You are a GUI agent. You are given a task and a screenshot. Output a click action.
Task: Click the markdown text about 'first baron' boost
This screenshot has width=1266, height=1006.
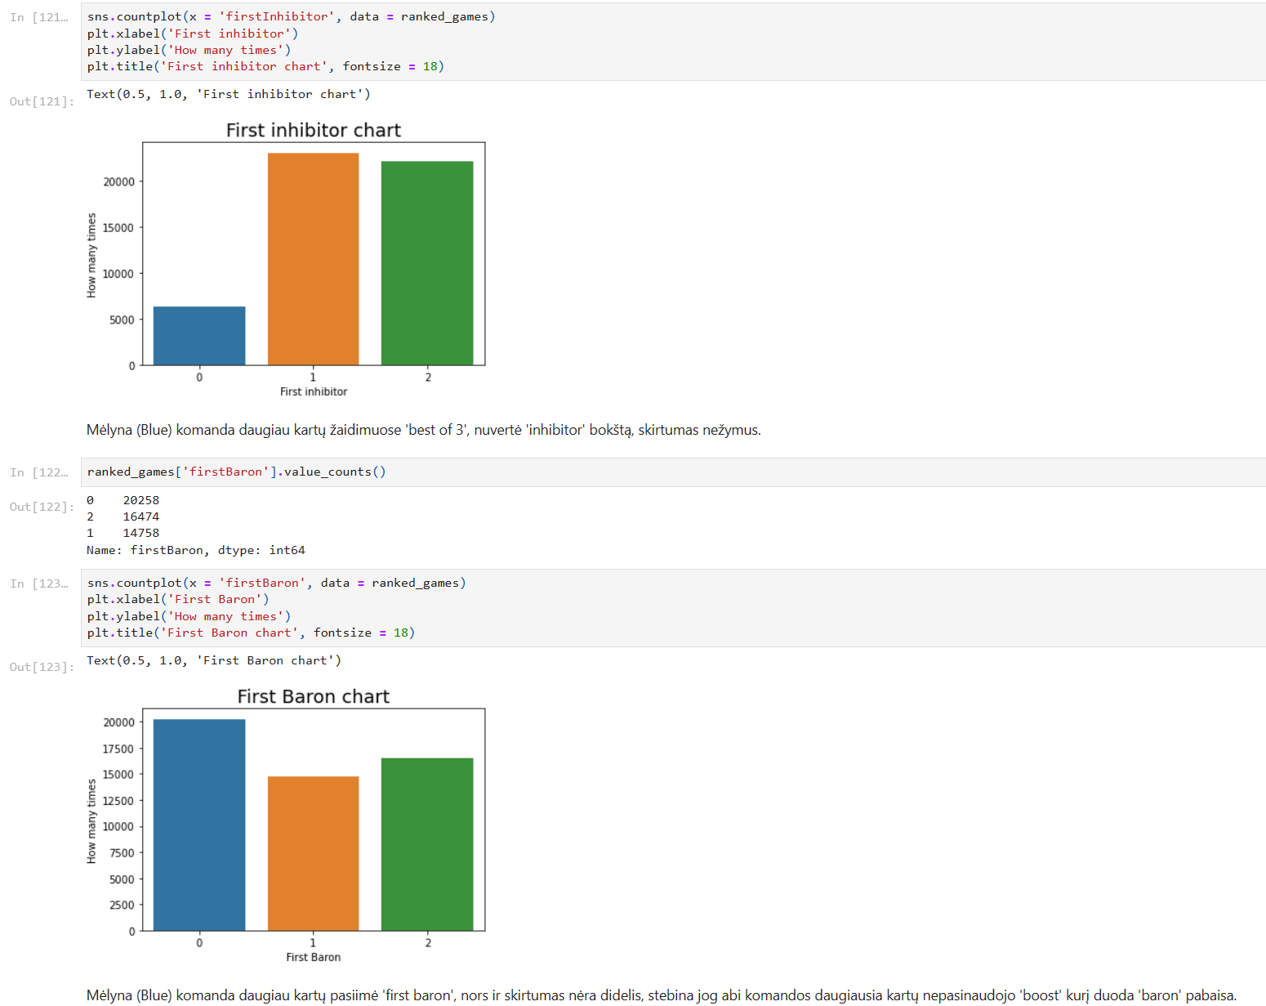[x=661, y=995]
